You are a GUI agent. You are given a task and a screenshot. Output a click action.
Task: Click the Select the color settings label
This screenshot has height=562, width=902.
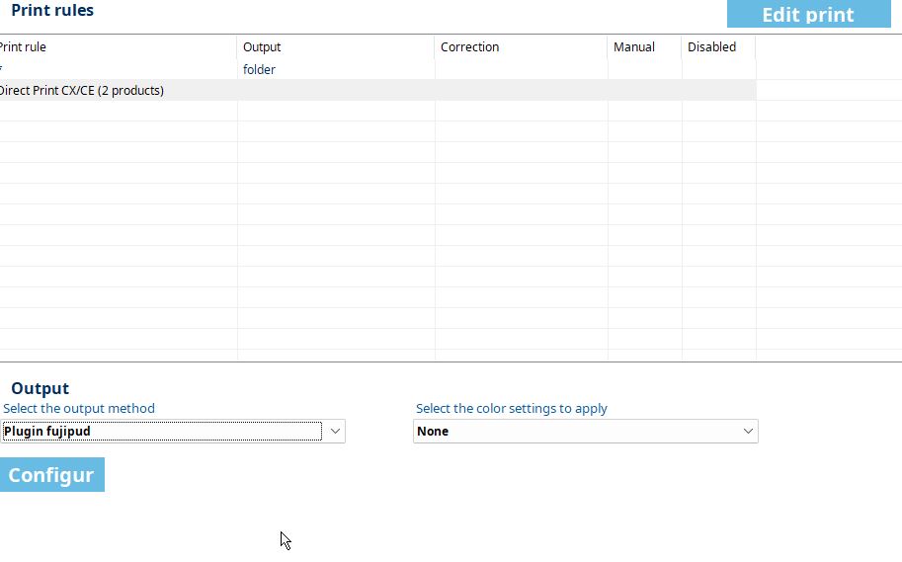coord(511,409)
